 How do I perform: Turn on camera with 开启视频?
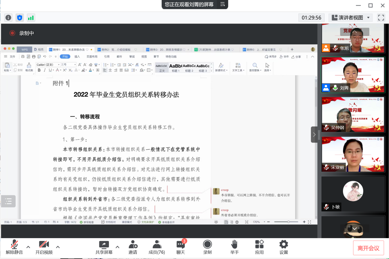tap(44, 247)
